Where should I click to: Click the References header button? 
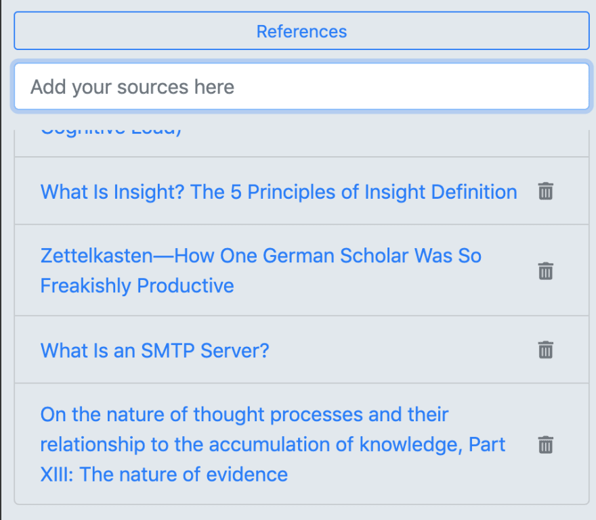[x=301, y=30]
